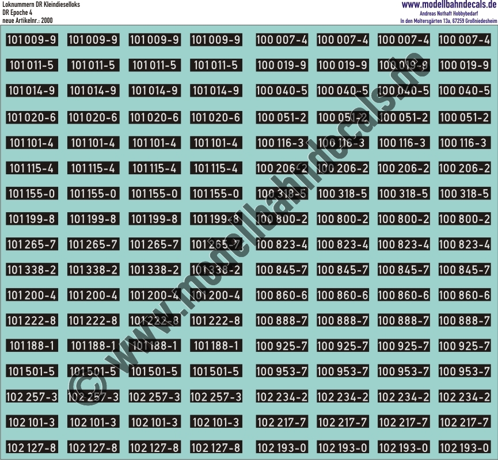The width and height of the screenshot is (498, 460).
Task: Pick the leftmost 101 222-8 number plate
Action: [32, 320]
